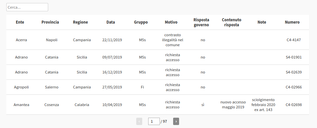Click number S4-02639
This screenshot has width=317, height=128.
294,72
